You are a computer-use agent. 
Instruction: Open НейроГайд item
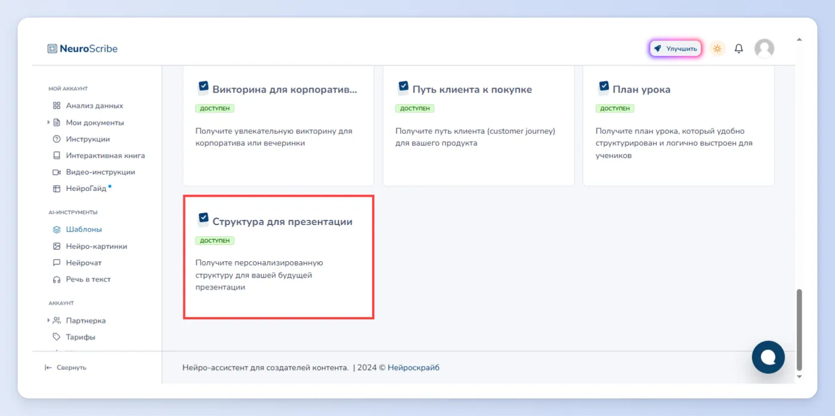point(86,189)
